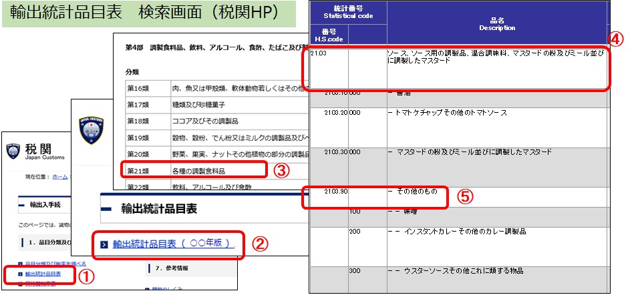Open the 輸出統計品目表 (○○年版) link
634x295 pixels.
[173, 245]
